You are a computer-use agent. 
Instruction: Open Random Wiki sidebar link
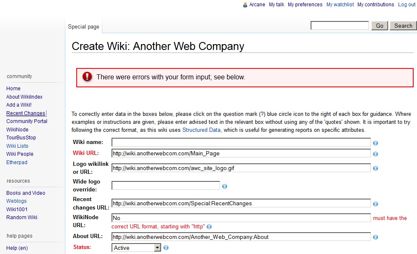click(x=22, y=217)
